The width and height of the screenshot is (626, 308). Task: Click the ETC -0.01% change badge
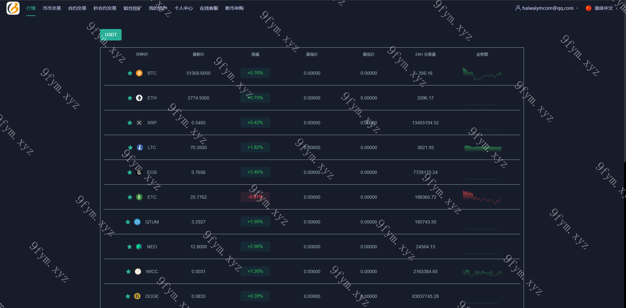click(x=255, y=197)
